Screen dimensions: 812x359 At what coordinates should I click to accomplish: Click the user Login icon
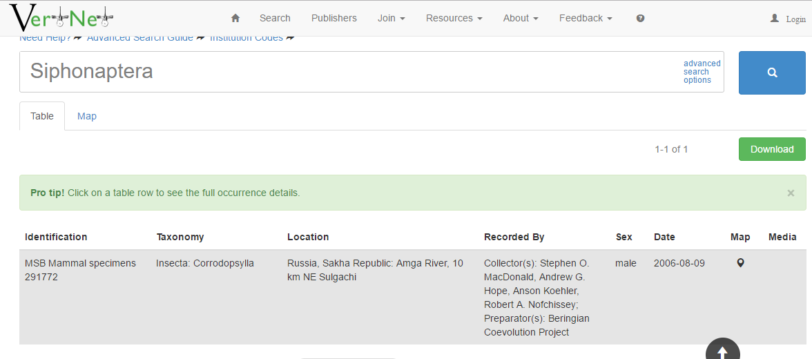(x=774, y=18)
